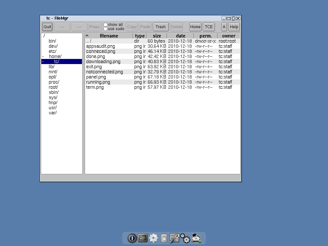The image size is (328, 246).
Task: Open the single white gear icon in dock
Action: [x=154, y=238]
